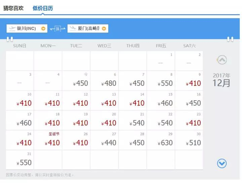
Task: Click the swap cities icon between airports
Action: (x=57, y=29)
